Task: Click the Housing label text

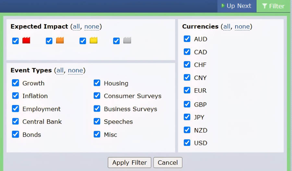Action: pos(116,83)
